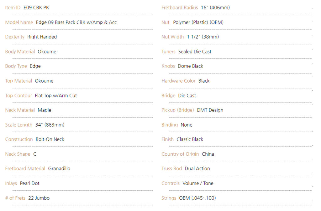Select the Model Name value text

click(76, 23)
